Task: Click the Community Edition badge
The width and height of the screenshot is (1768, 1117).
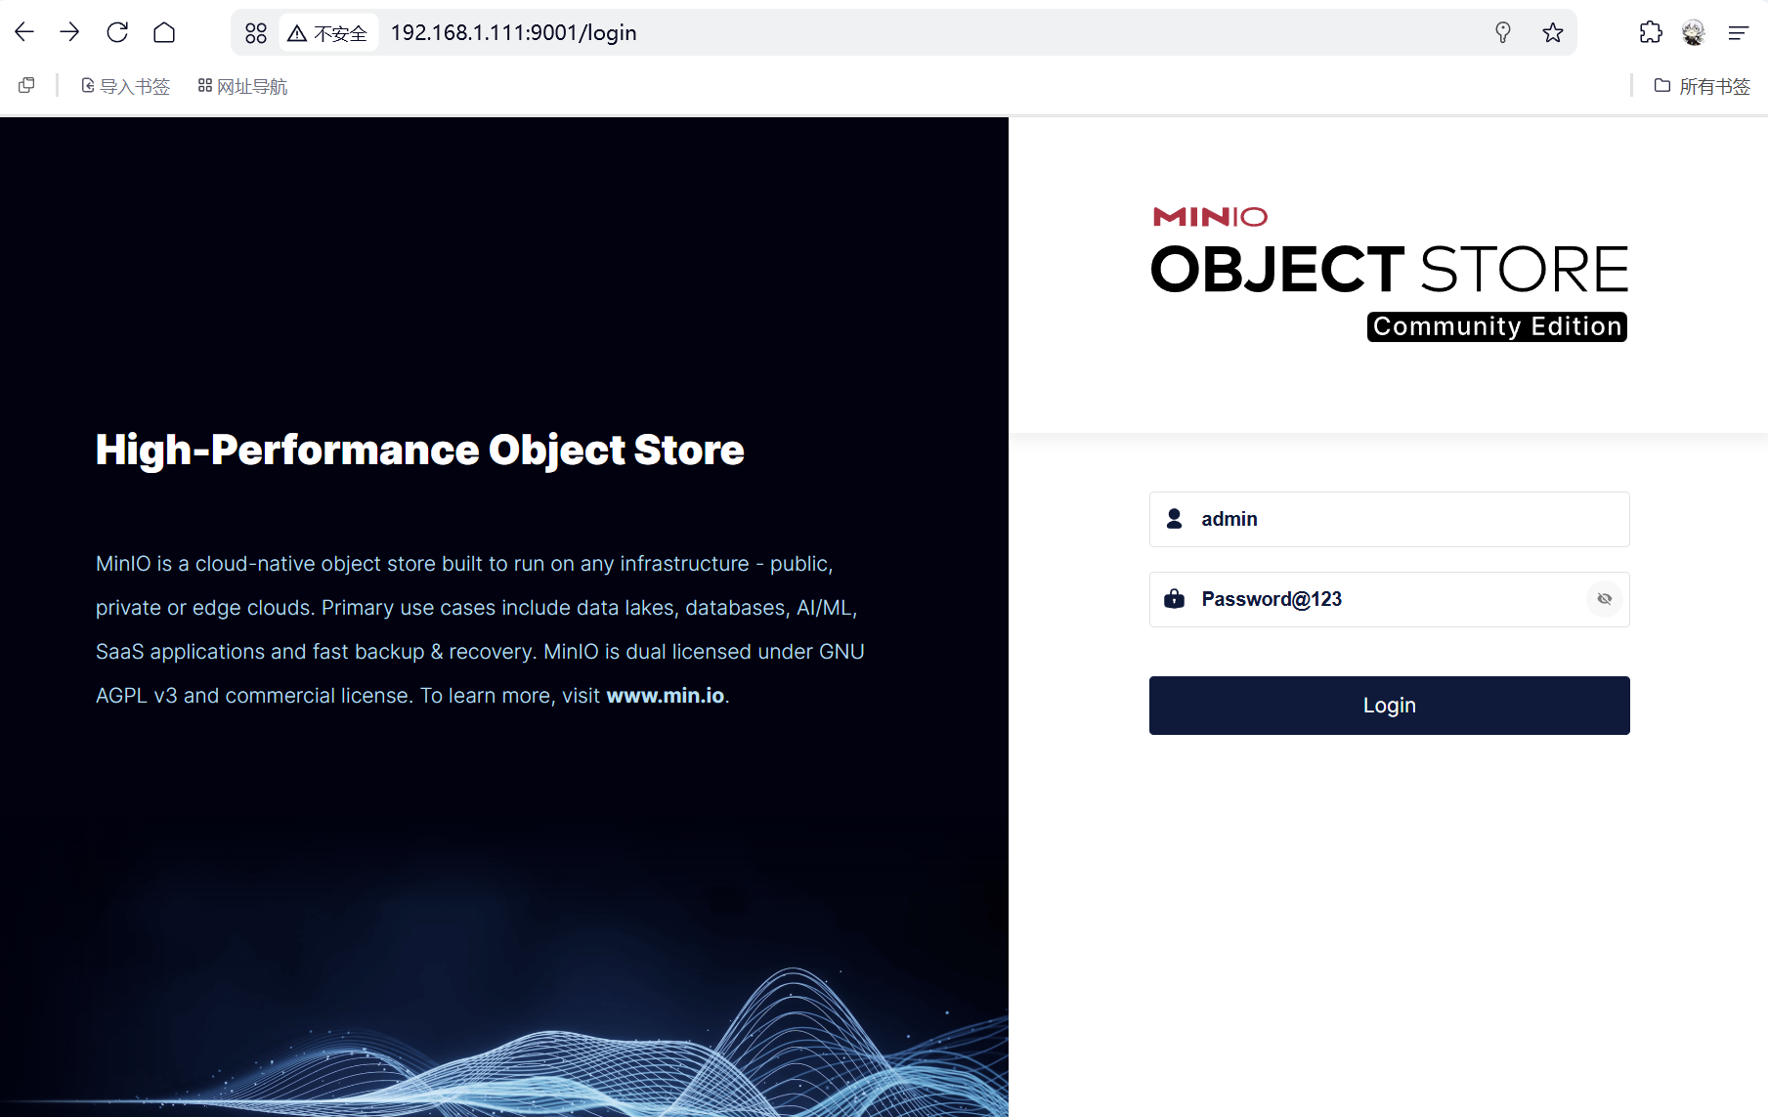Action: point(1496,326)
